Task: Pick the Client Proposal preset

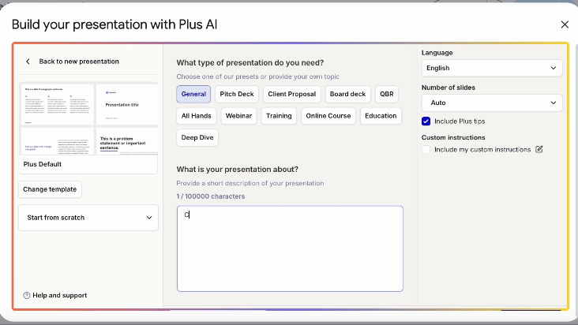Action: (x=292, y=94)
